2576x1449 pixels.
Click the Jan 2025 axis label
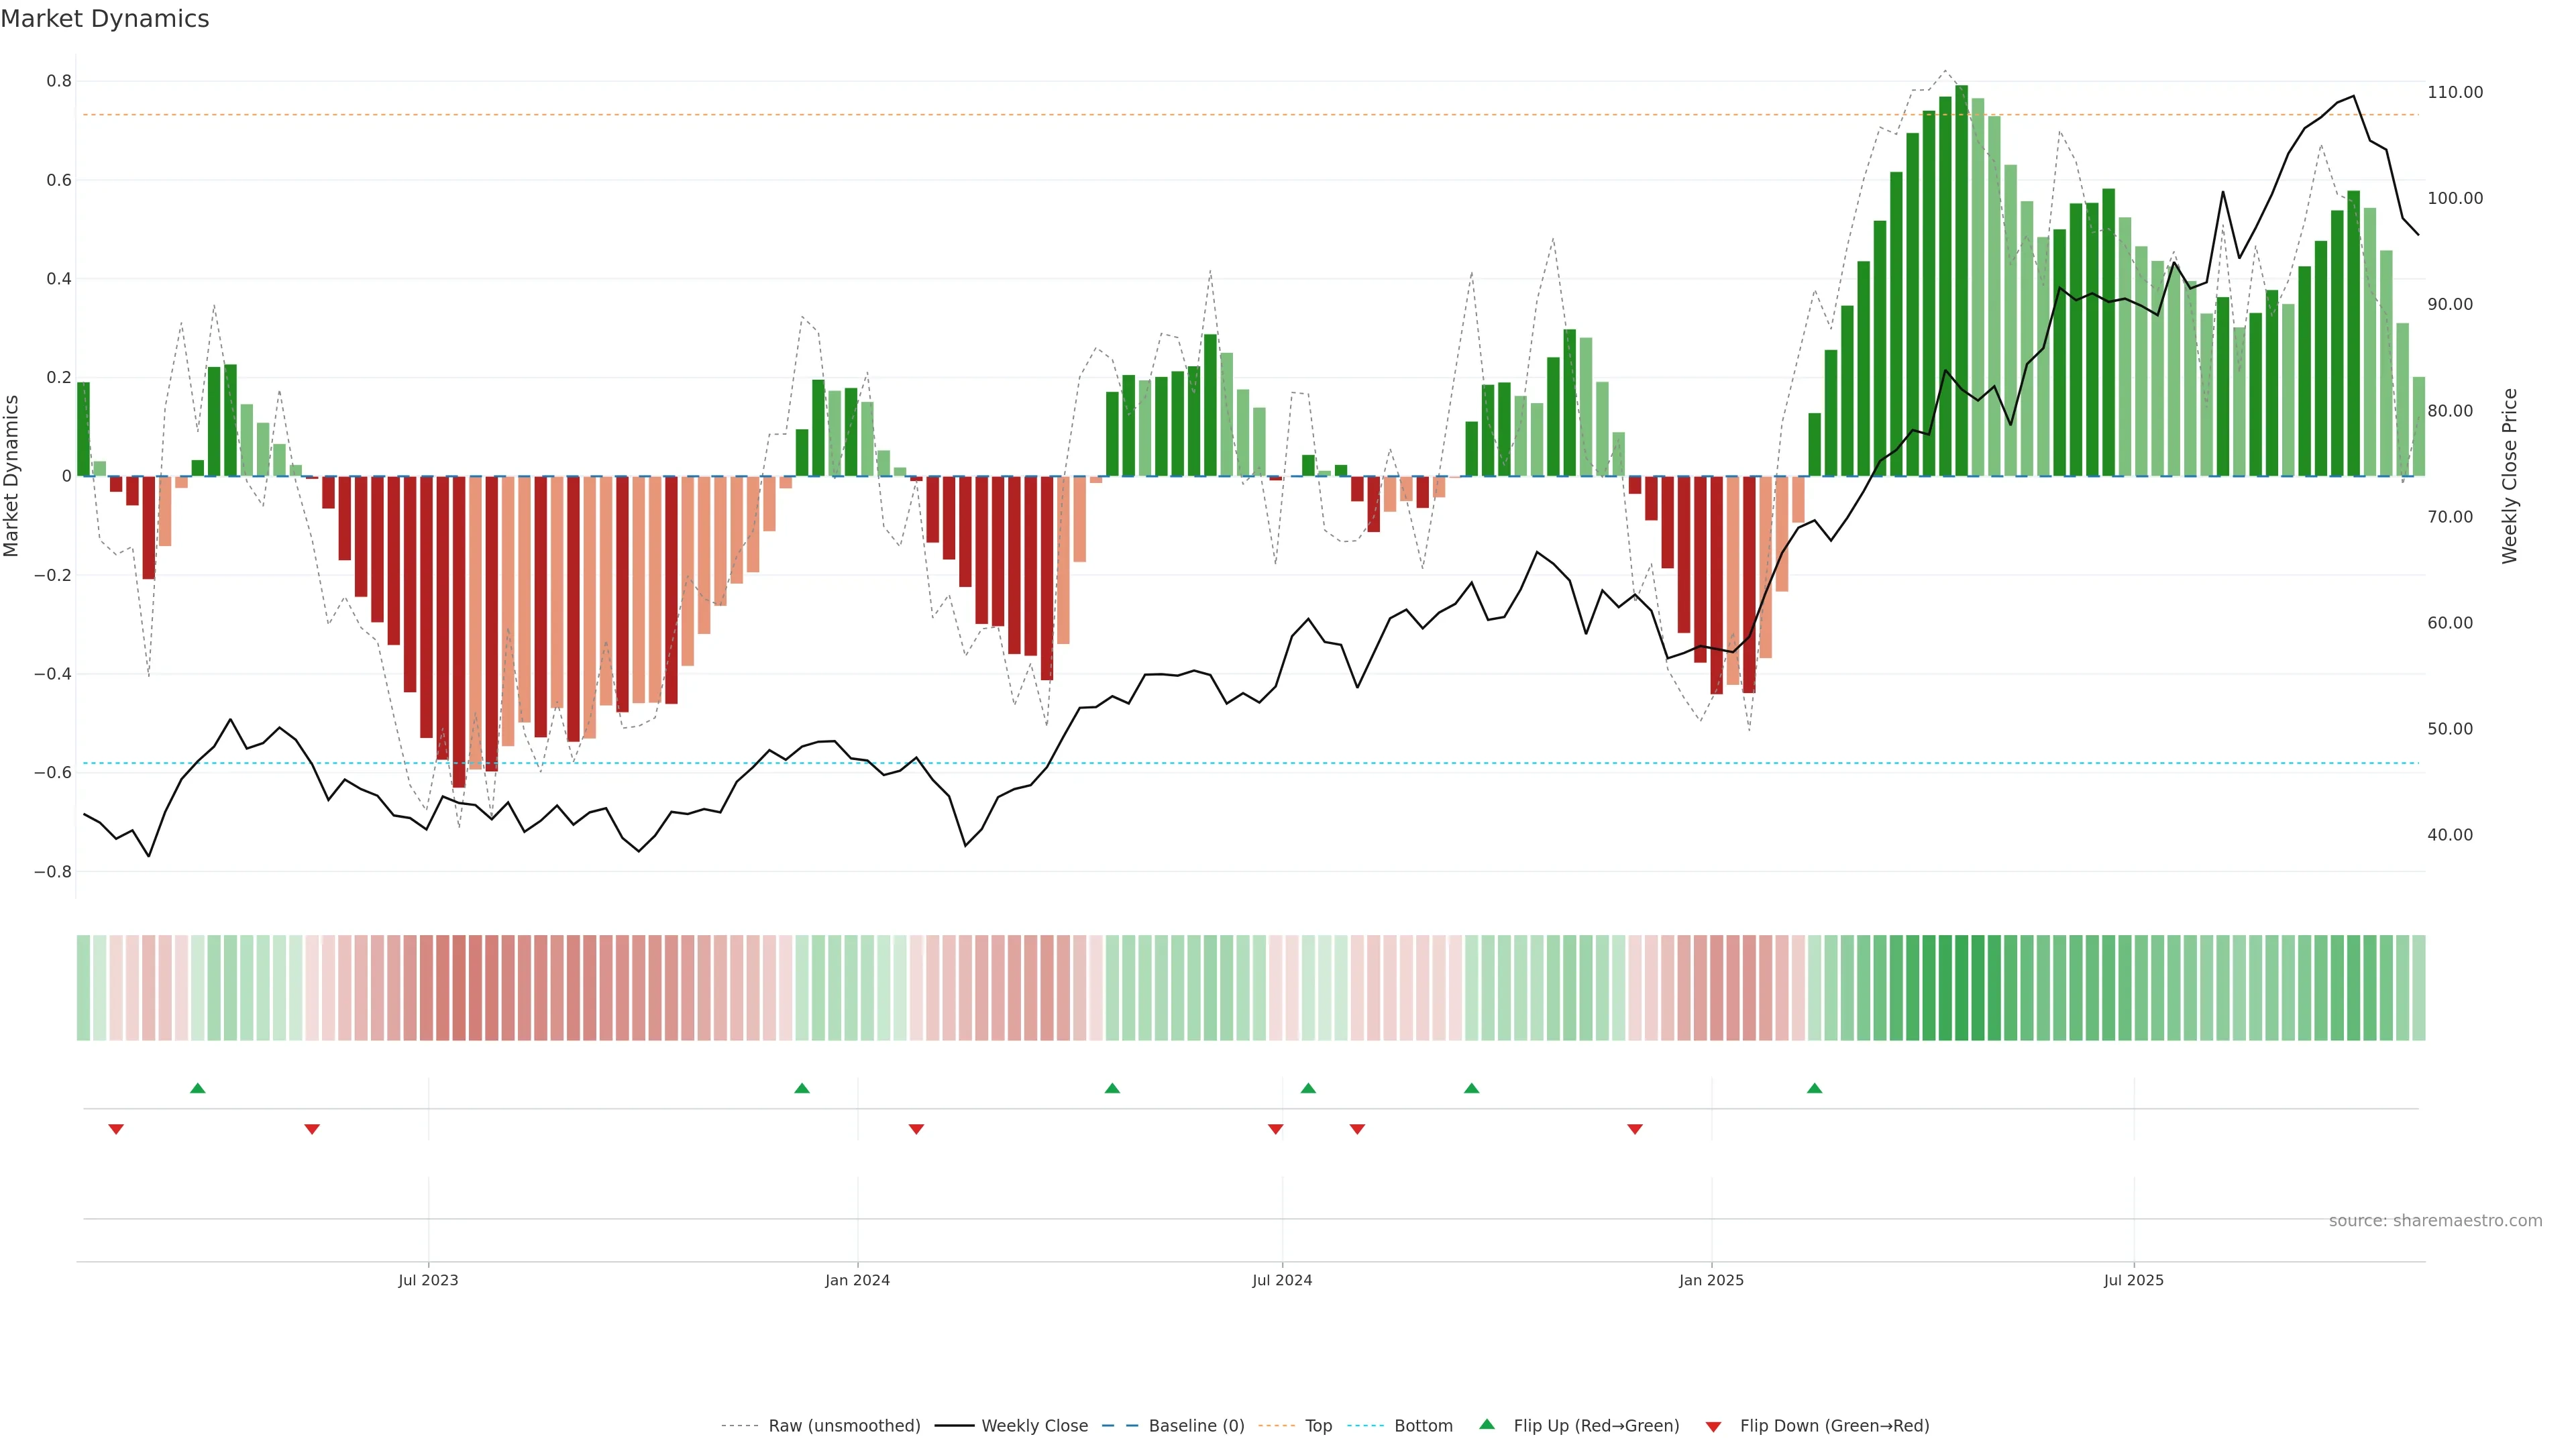1711,1280
